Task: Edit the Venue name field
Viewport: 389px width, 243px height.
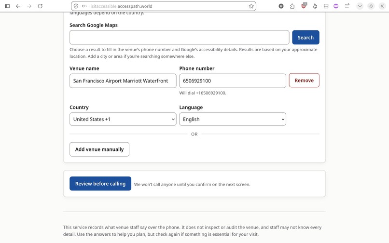Action: tap(123, 81)
